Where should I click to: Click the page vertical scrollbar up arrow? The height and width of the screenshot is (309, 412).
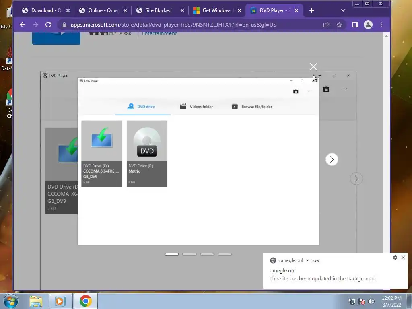click(386, 36)
